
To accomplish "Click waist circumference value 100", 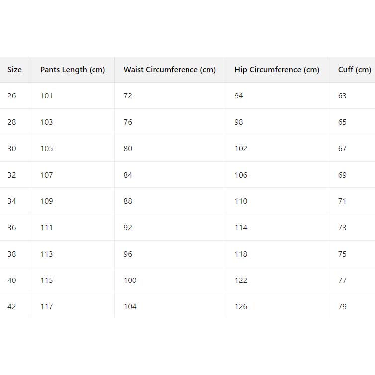I will (130, 281).
